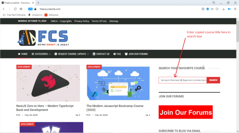The height and width of the screenshot is (133, 239).
Task: Open the purple course thumbnail at bottom
Action: pyautogui.click(x=51, y=127)
